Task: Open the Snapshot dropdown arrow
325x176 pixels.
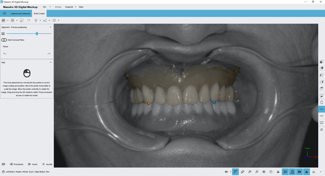Action: [x=76, y=7]
